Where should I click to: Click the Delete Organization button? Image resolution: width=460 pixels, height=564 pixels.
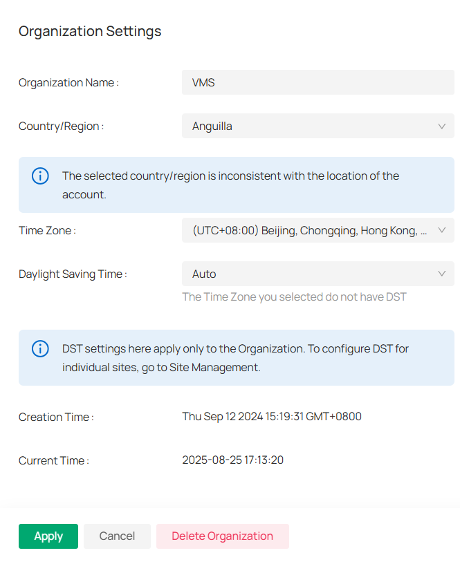[x=222, y=536]
